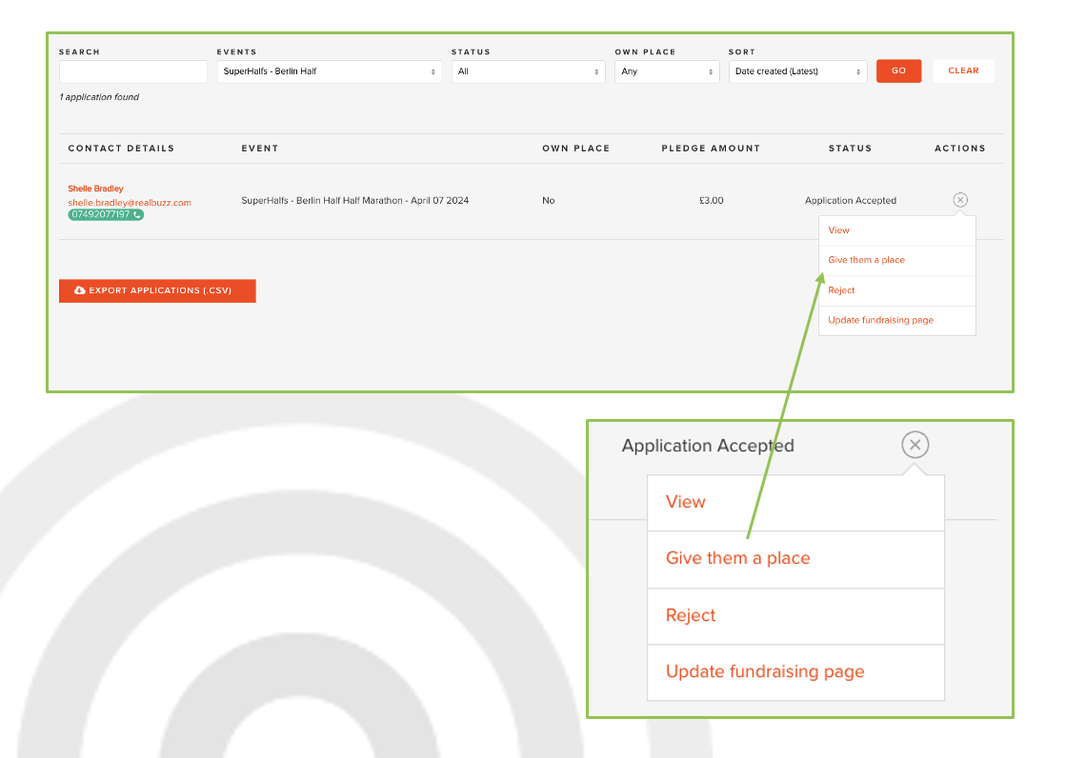1066x758 pixels.
Task: Close the enlarged Application Accepted popup with its X icon
Action: (915, 445)
